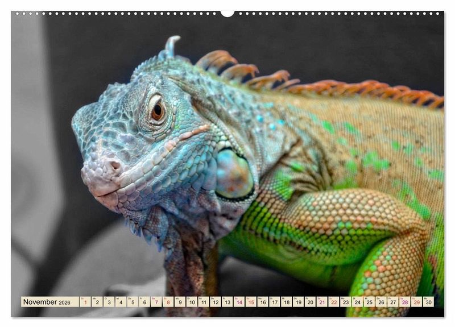
Task: Select day 30 in the calendar strip
Action: point(428,302)
